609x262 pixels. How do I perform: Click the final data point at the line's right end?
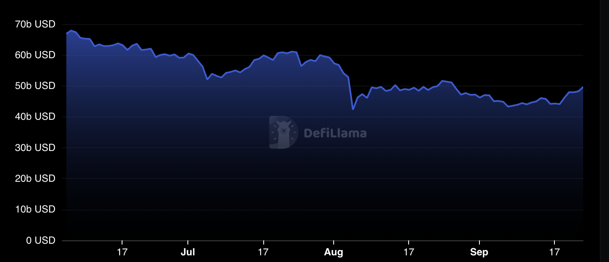tap(582, 87)
